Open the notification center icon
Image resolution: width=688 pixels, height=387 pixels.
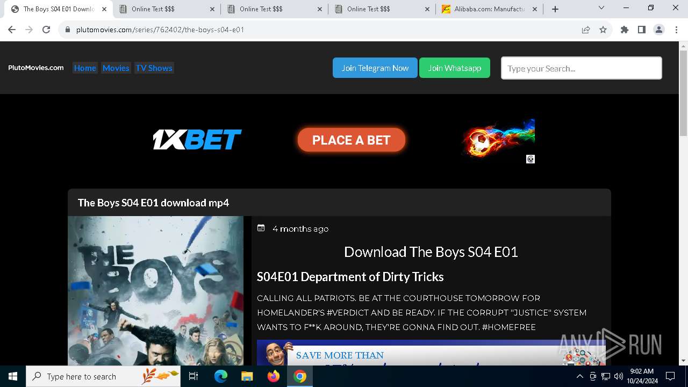click(x=670, y=376)
